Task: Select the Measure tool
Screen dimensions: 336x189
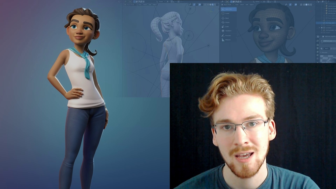Action: coord(227,39)
